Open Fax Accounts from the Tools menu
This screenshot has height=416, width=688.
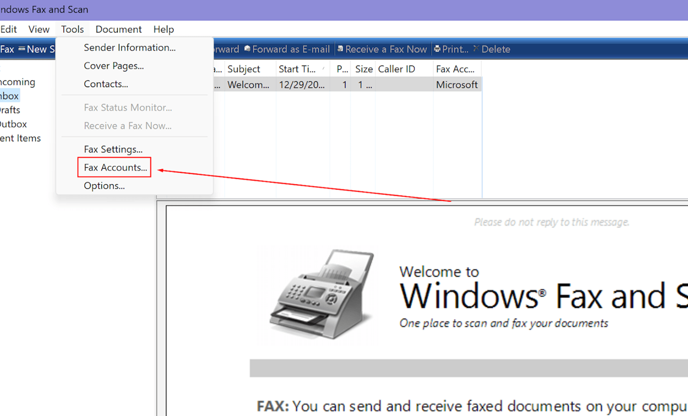(115, 167)
